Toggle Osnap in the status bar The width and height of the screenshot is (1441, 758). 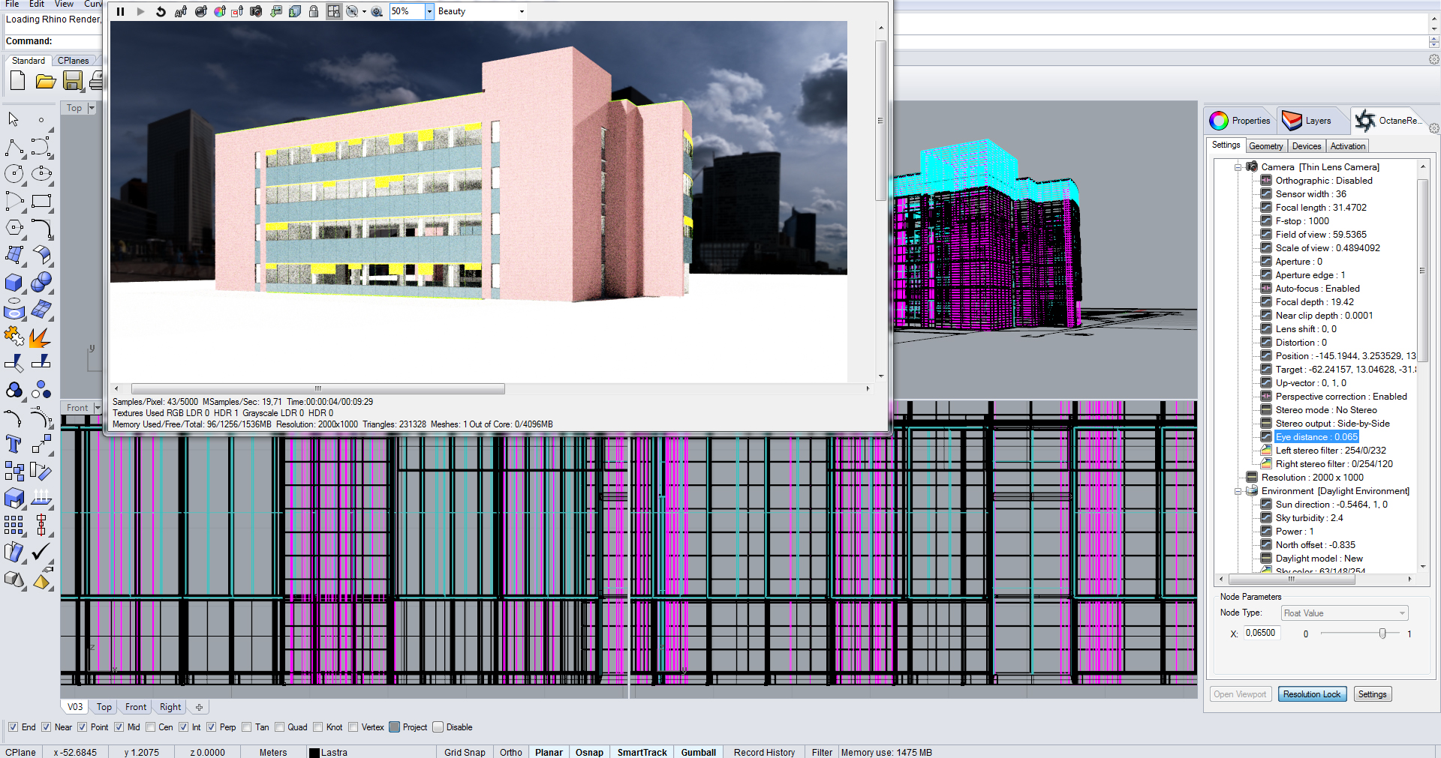click(x=589, y=752)
